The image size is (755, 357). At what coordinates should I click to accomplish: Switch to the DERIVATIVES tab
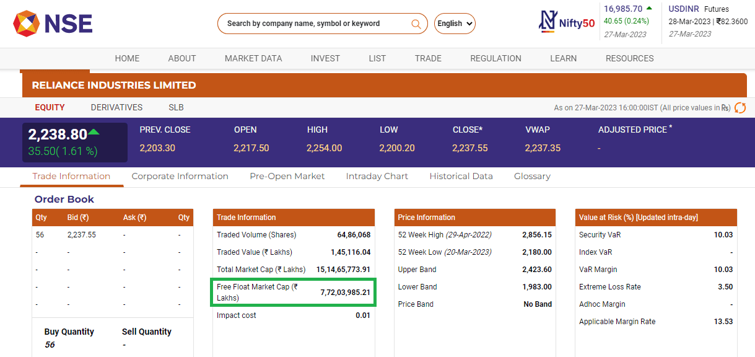(116, 107)
